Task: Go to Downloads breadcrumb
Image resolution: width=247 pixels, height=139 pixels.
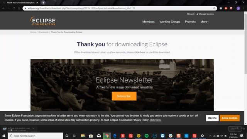Action: 43,32
